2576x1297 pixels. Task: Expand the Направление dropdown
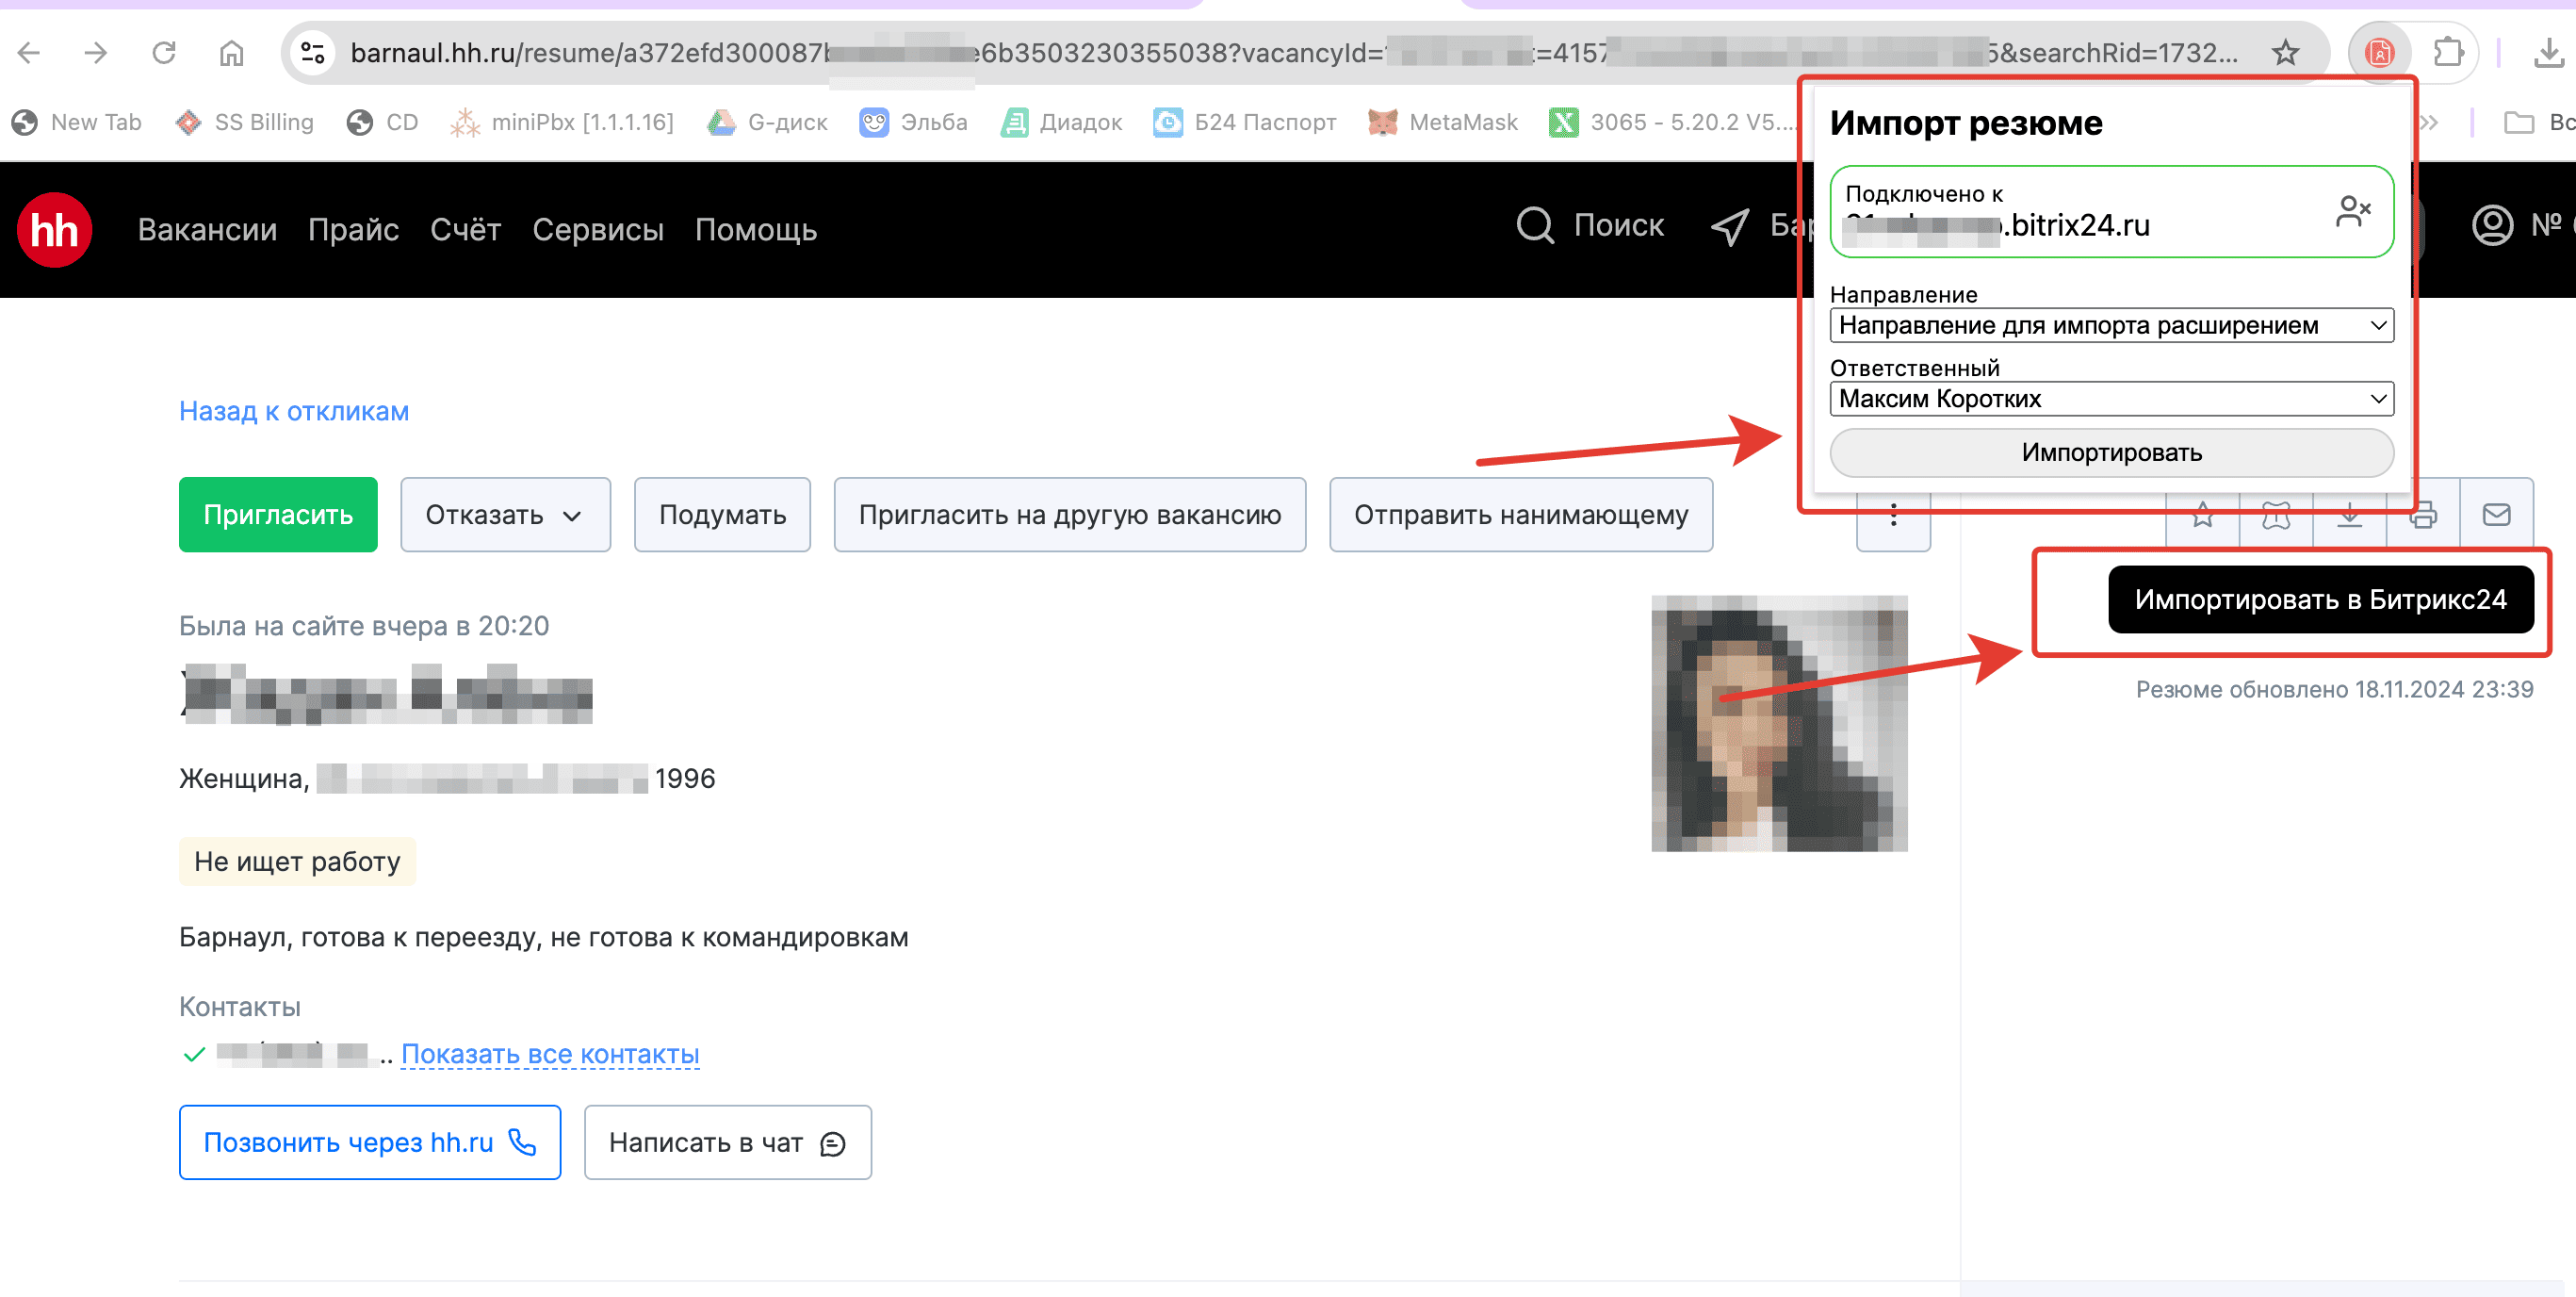coord(2111,325)
